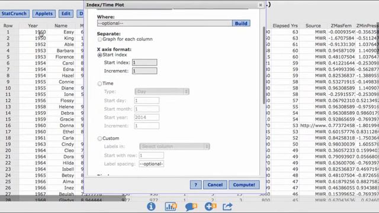The height and width of the screenshot is (213, 379).
Task: Click the Elapsed Yrs column header
Action: pyautogui.click(x=285, y=25)
